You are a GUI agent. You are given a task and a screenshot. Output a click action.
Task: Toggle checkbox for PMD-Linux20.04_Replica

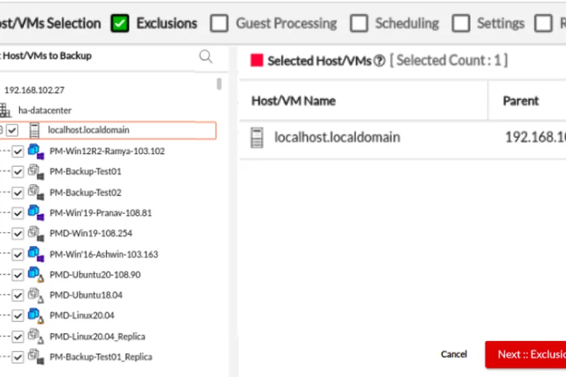18,336
